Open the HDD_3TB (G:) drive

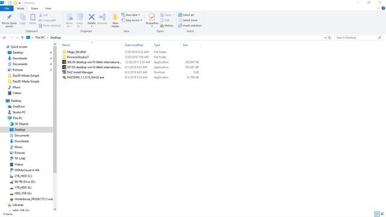coord(23,193)
